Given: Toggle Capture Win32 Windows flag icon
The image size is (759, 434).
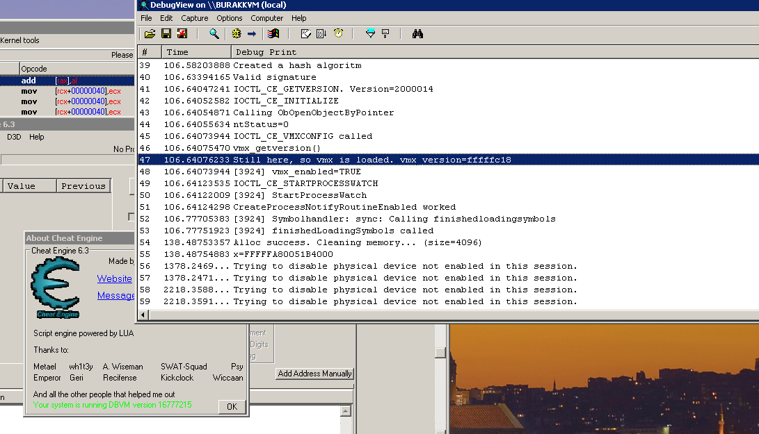Looking at the screenshot, I should (273, 33).
